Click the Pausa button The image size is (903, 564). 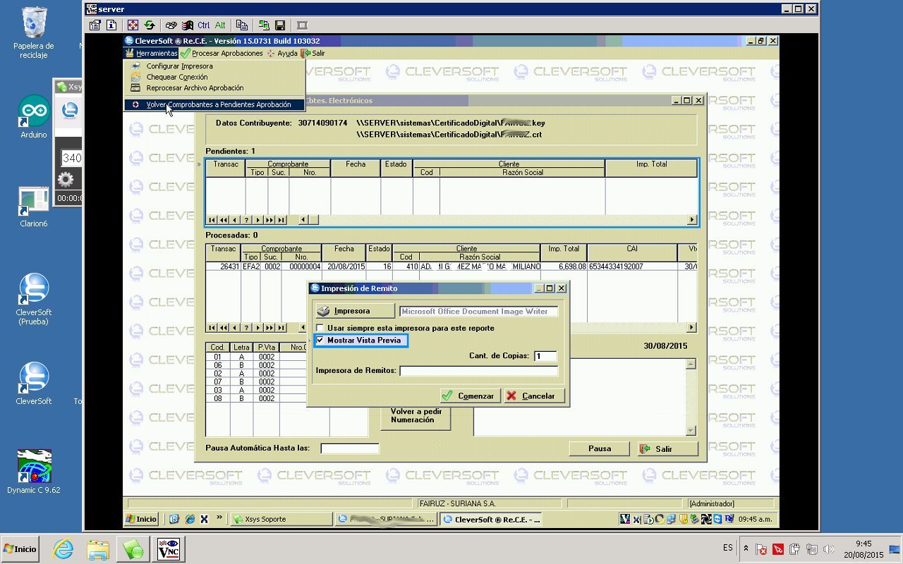[x=599, y=449]
